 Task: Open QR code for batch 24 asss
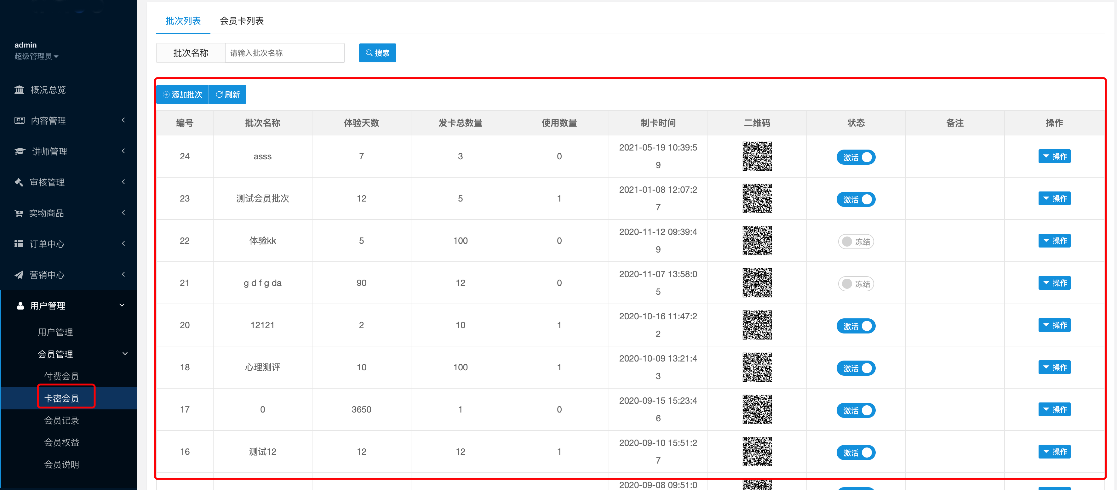757,156
